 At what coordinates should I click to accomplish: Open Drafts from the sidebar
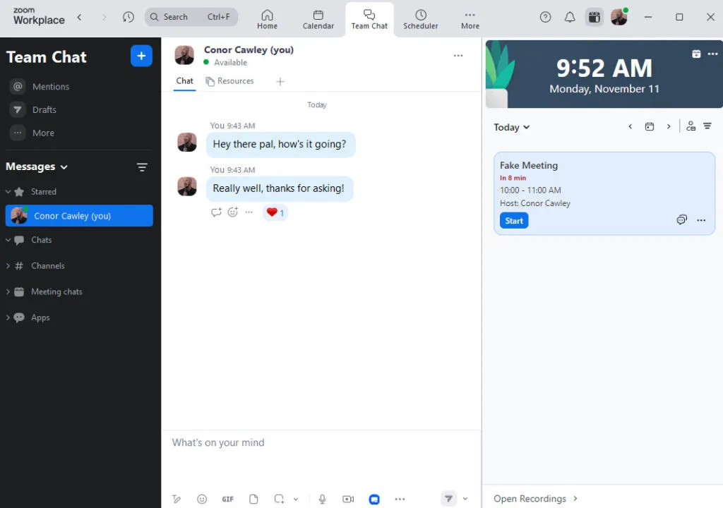coord(44,109)
